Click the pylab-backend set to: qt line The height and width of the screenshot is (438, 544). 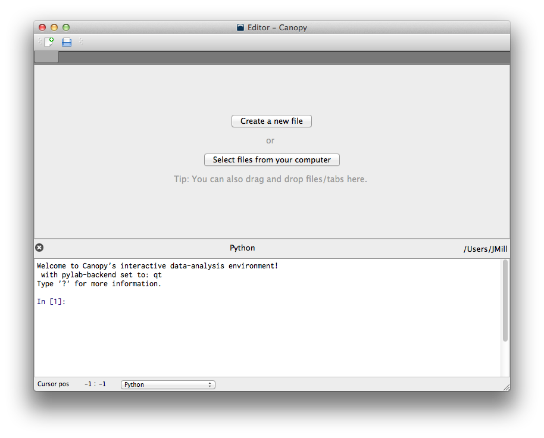101,275
